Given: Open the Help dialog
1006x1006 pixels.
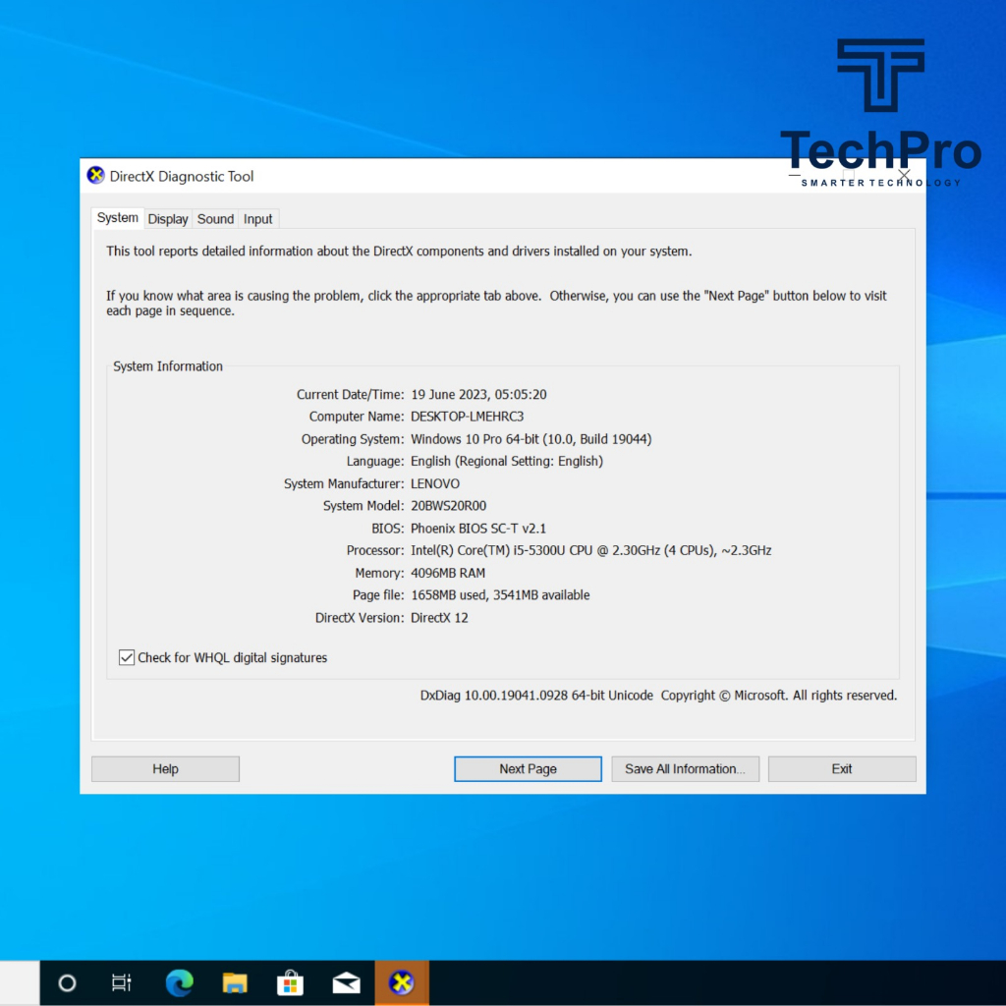Looking at the screenshot, I should 164,768.
